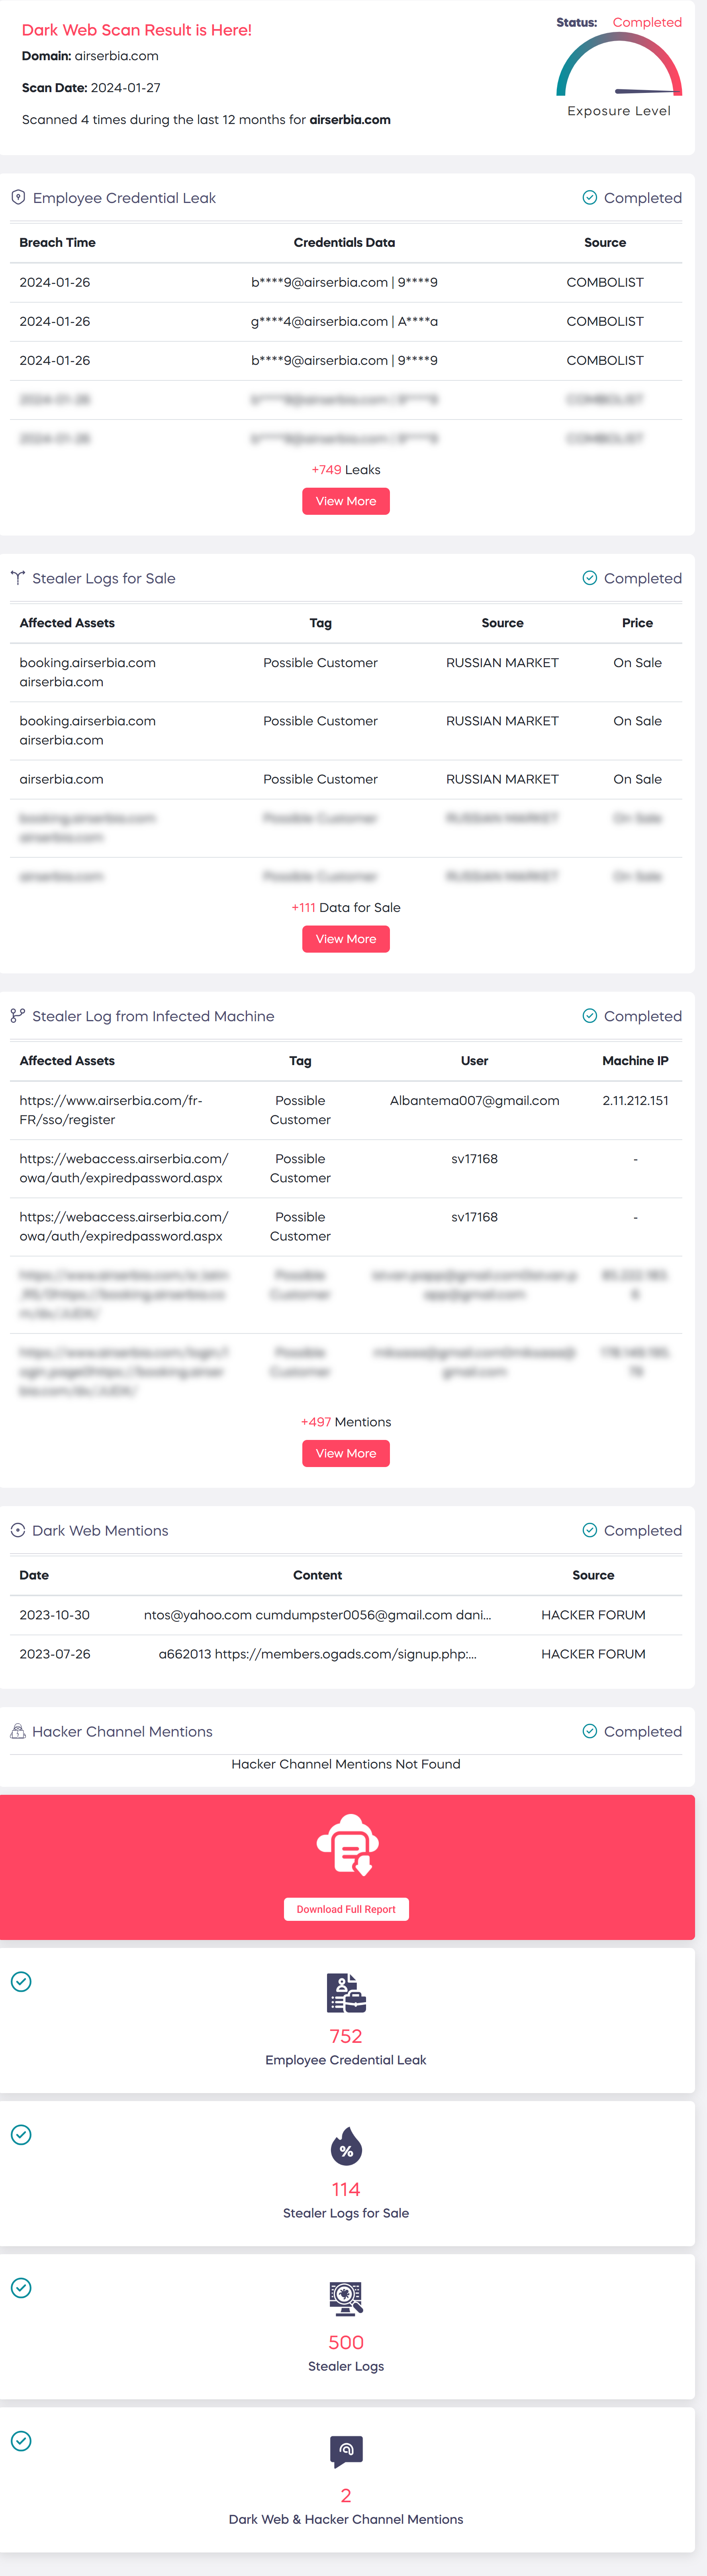Click the Stealer Log from Infected Machine icon
707x2576 pixels.
pyautogui.click(x=17, y=1016)
